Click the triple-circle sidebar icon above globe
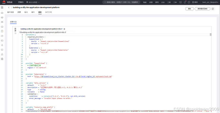The image size is (220, 113). click(2, 54)
